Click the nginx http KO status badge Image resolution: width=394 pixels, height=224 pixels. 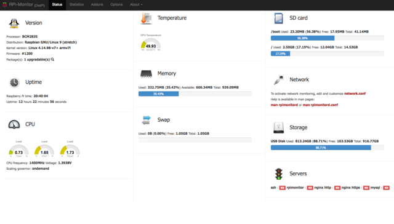click(x=337, y=188)
